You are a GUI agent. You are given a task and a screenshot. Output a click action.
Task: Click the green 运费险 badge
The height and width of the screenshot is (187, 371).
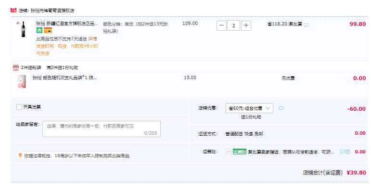pos(240,152)
